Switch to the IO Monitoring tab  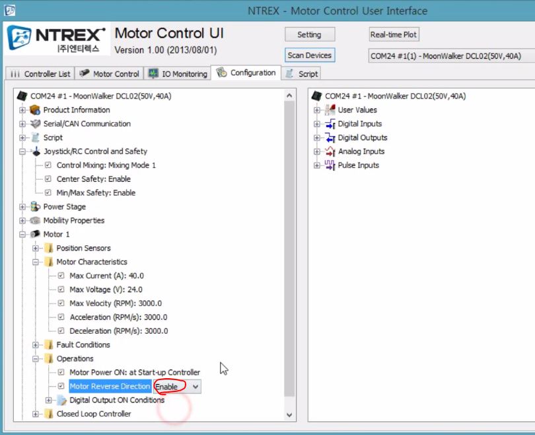178,74
